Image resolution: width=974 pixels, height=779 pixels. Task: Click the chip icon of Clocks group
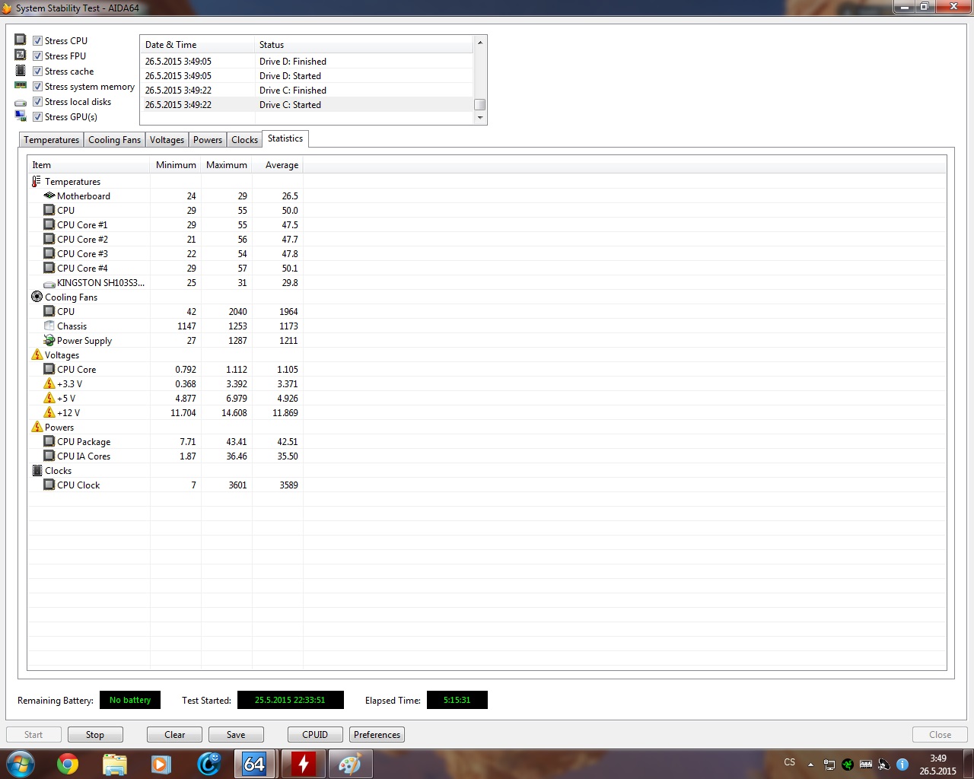37,470
